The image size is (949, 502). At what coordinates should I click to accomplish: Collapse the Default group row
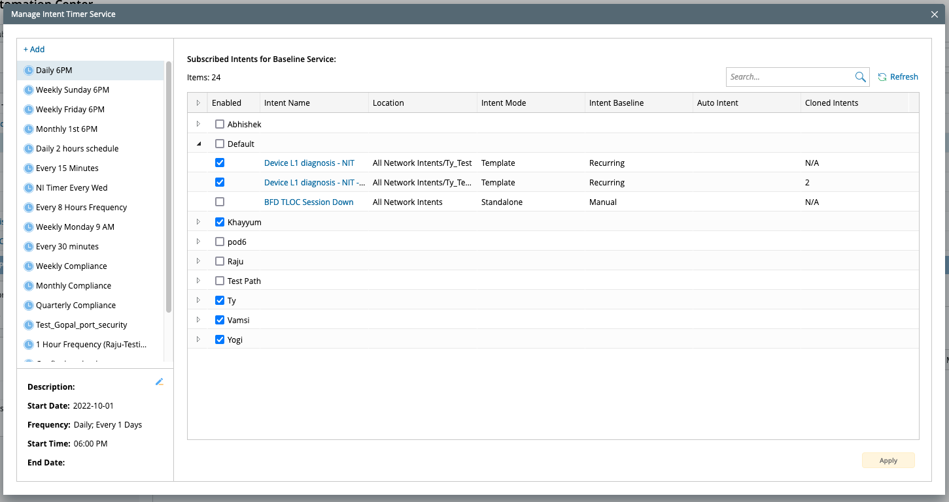[x=199, y=144]
